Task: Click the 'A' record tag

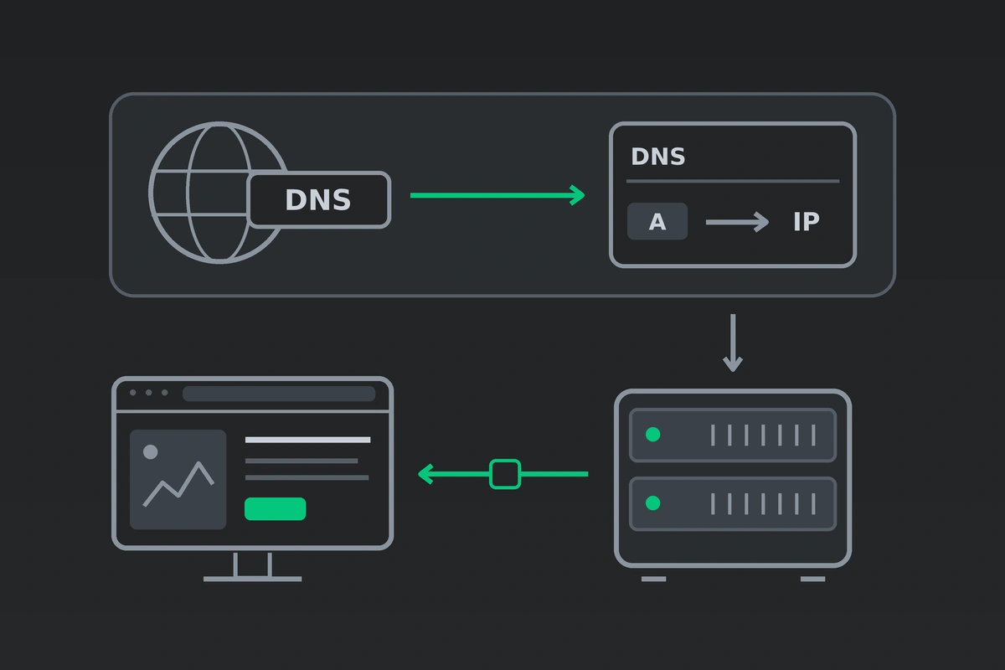Action: [657, 222]
